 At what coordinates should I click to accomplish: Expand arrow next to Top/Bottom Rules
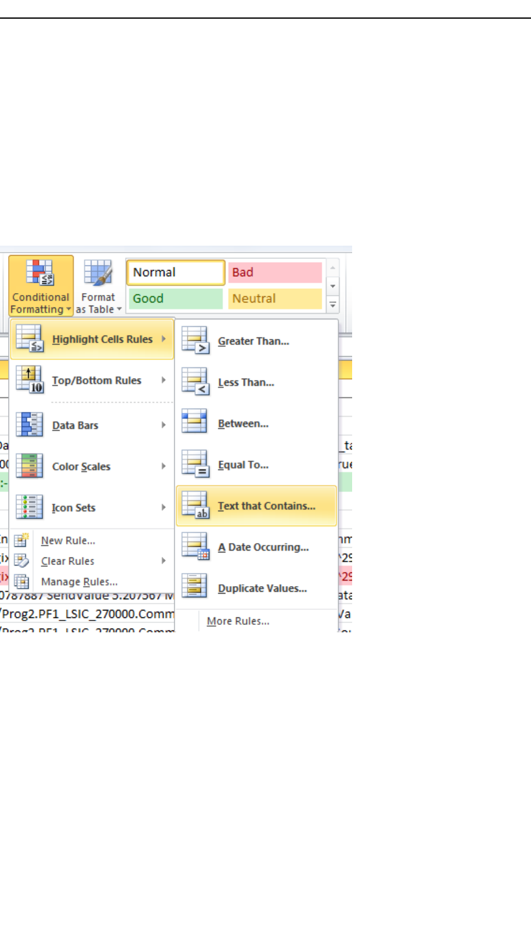(x=163, y=380)
